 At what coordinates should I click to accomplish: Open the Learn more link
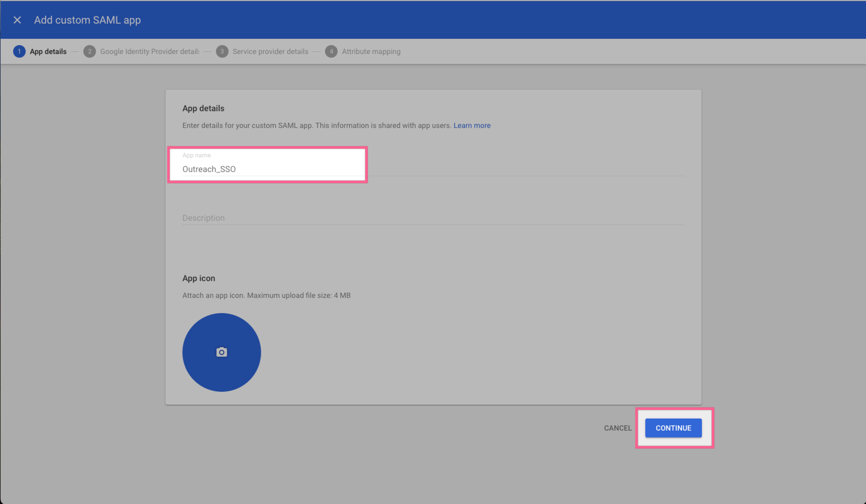[x=472, y=125]
